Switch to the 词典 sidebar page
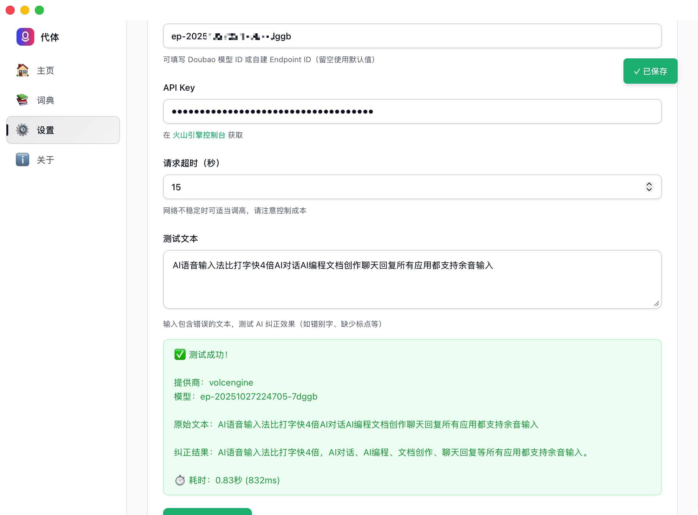 pyautogui.click(x=46, y=100)
